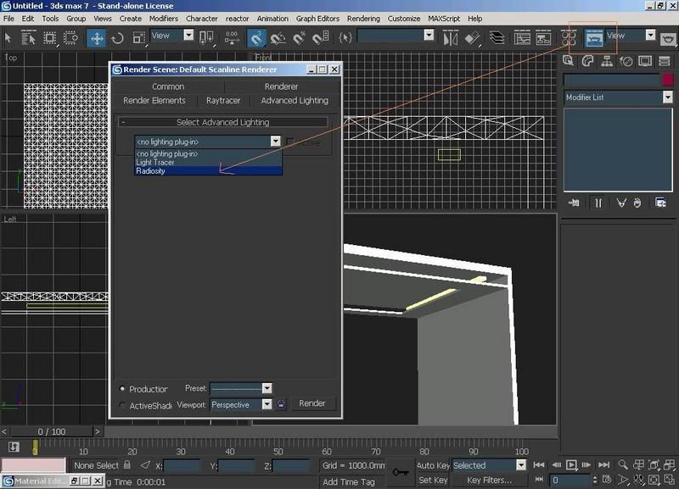Open the Render Scene dialog icon

[593, 37]
